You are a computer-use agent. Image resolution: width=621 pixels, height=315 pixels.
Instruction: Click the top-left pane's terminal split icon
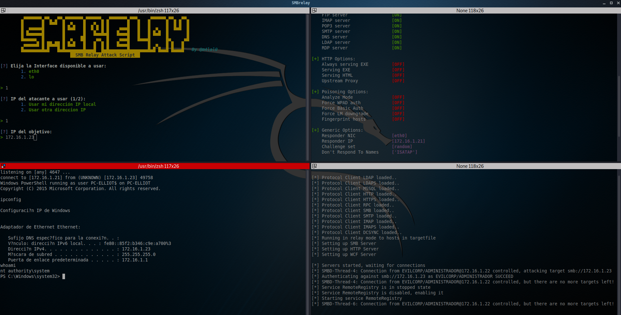3,11
